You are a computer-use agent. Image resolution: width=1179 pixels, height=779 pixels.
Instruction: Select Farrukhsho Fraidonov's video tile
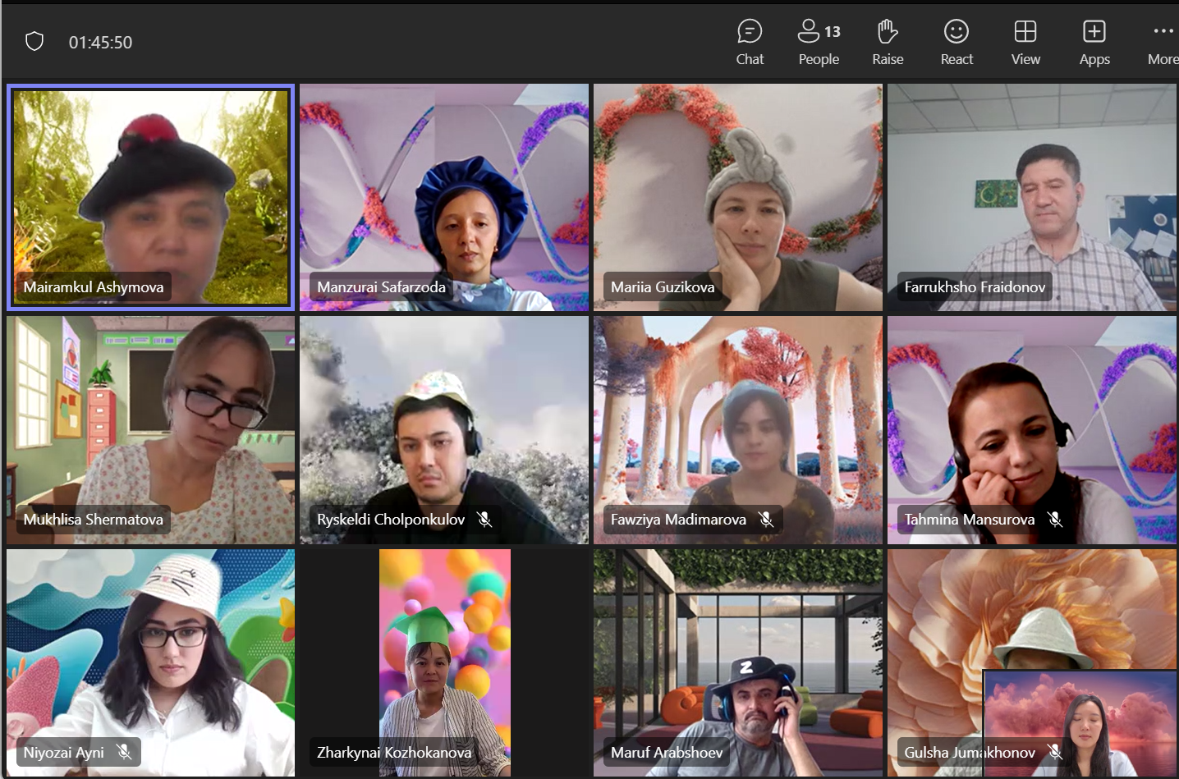[x=1031, y=197]
